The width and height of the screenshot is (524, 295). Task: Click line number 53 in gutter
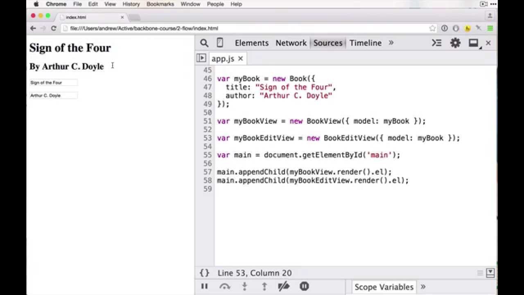pos(208,138)
